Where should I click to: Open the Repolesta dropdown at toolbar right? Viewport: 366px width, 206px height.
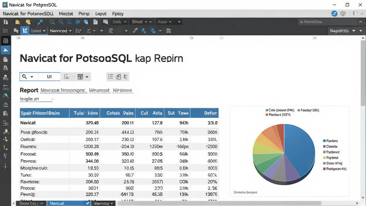343,31
